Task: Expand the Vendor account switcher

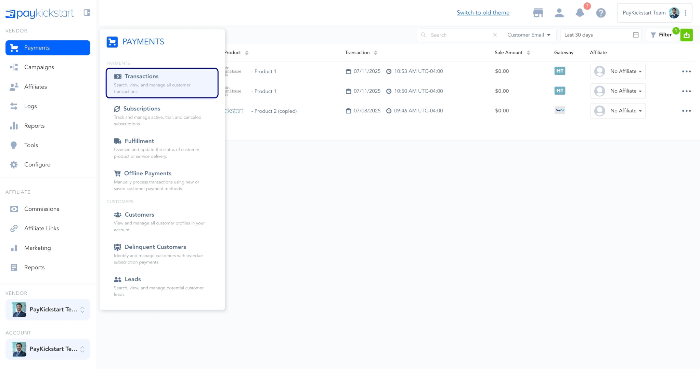Action: 48,310
